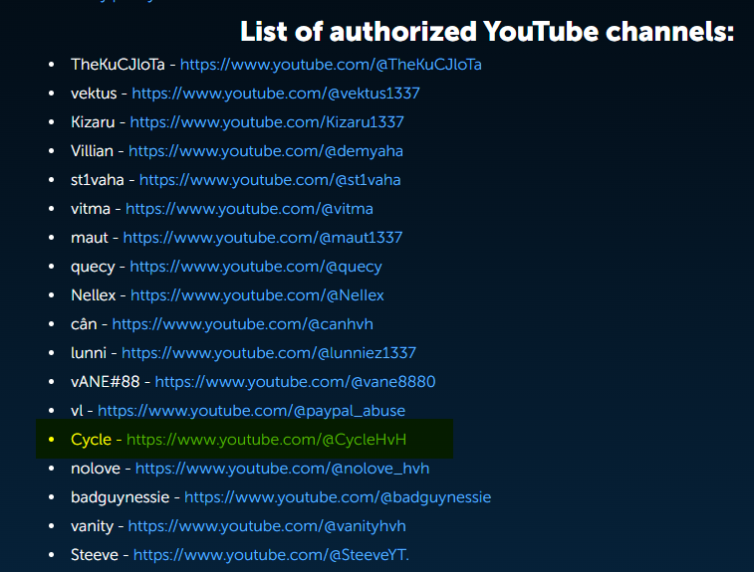Click the name 'vl' label

pyautogui.click(x=77, y=411)
